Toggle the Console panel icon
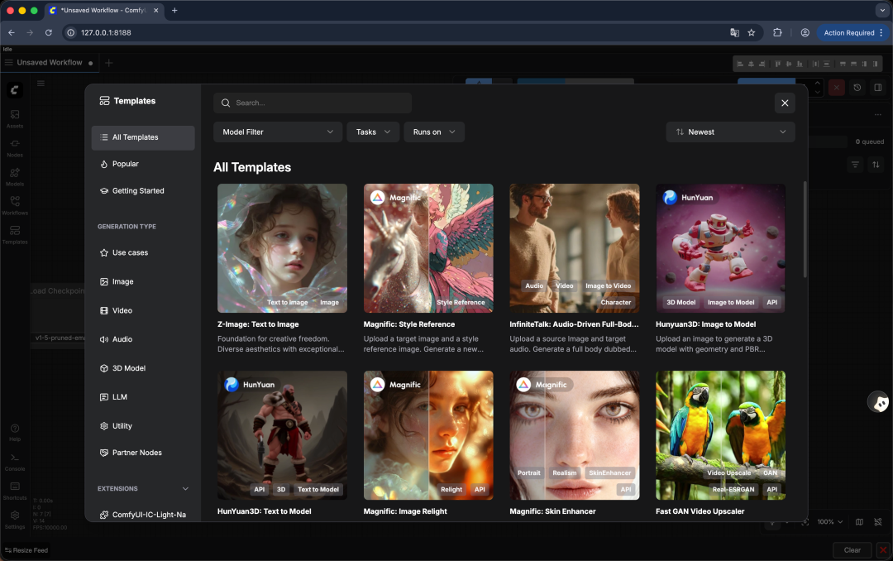The width and height of the screenshot is (893, 561). pos(15,461)
